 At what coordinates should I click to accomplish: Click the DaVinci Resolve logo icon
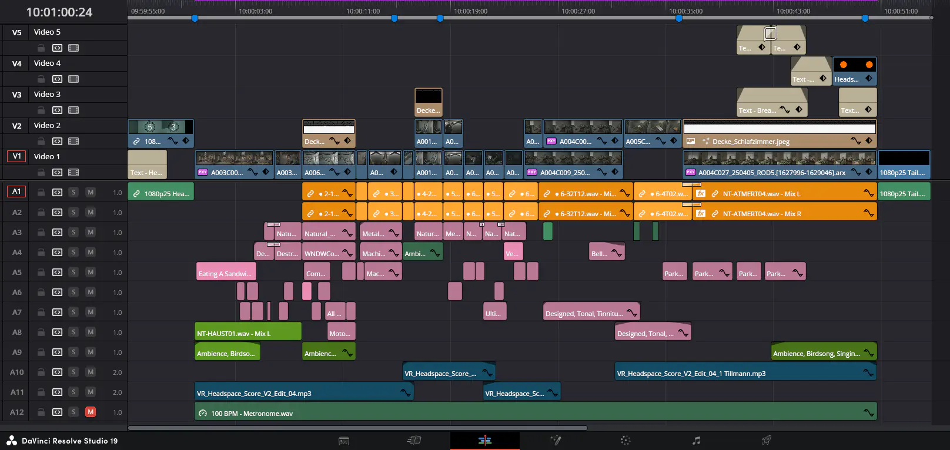(x=12, y=441)
